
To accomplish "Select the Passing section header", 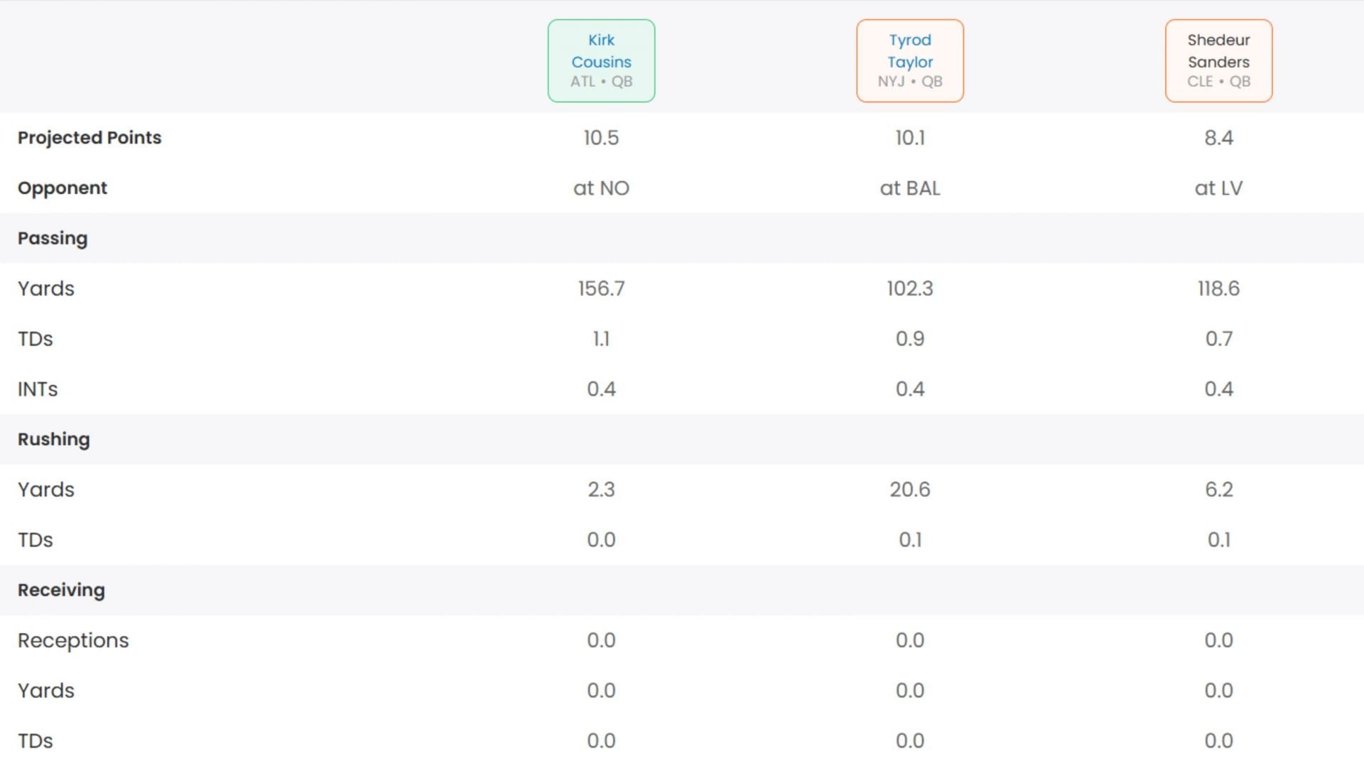I will [x=53, y=238].
